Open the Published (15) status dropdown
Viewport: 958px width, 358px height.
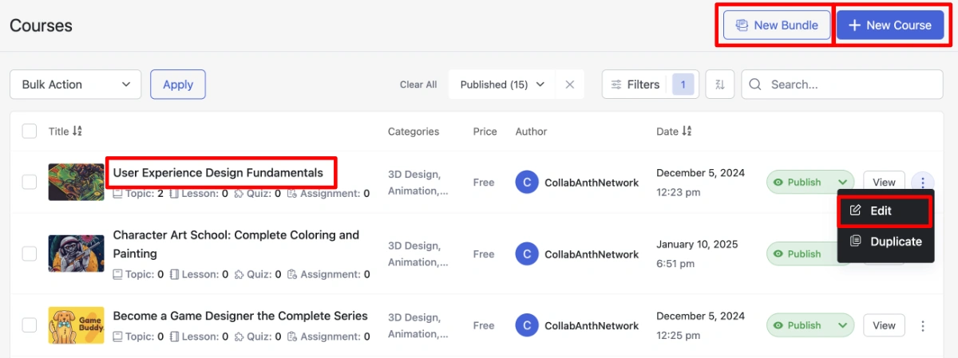click(503, 85)
